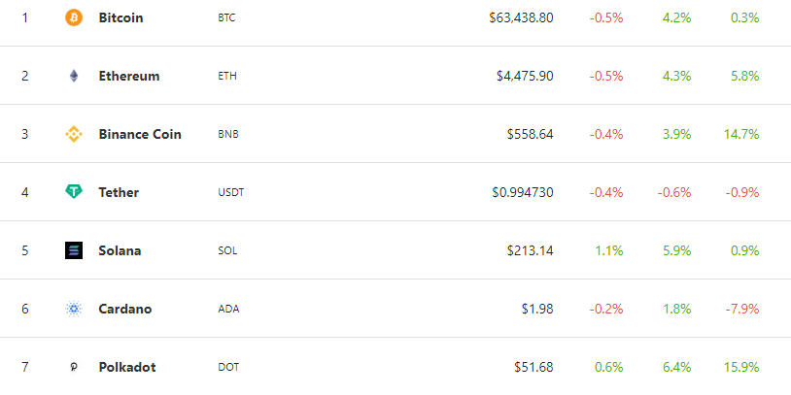Click the Solana logo icon
Screen dimensions: 791x395
pos(74,250)
